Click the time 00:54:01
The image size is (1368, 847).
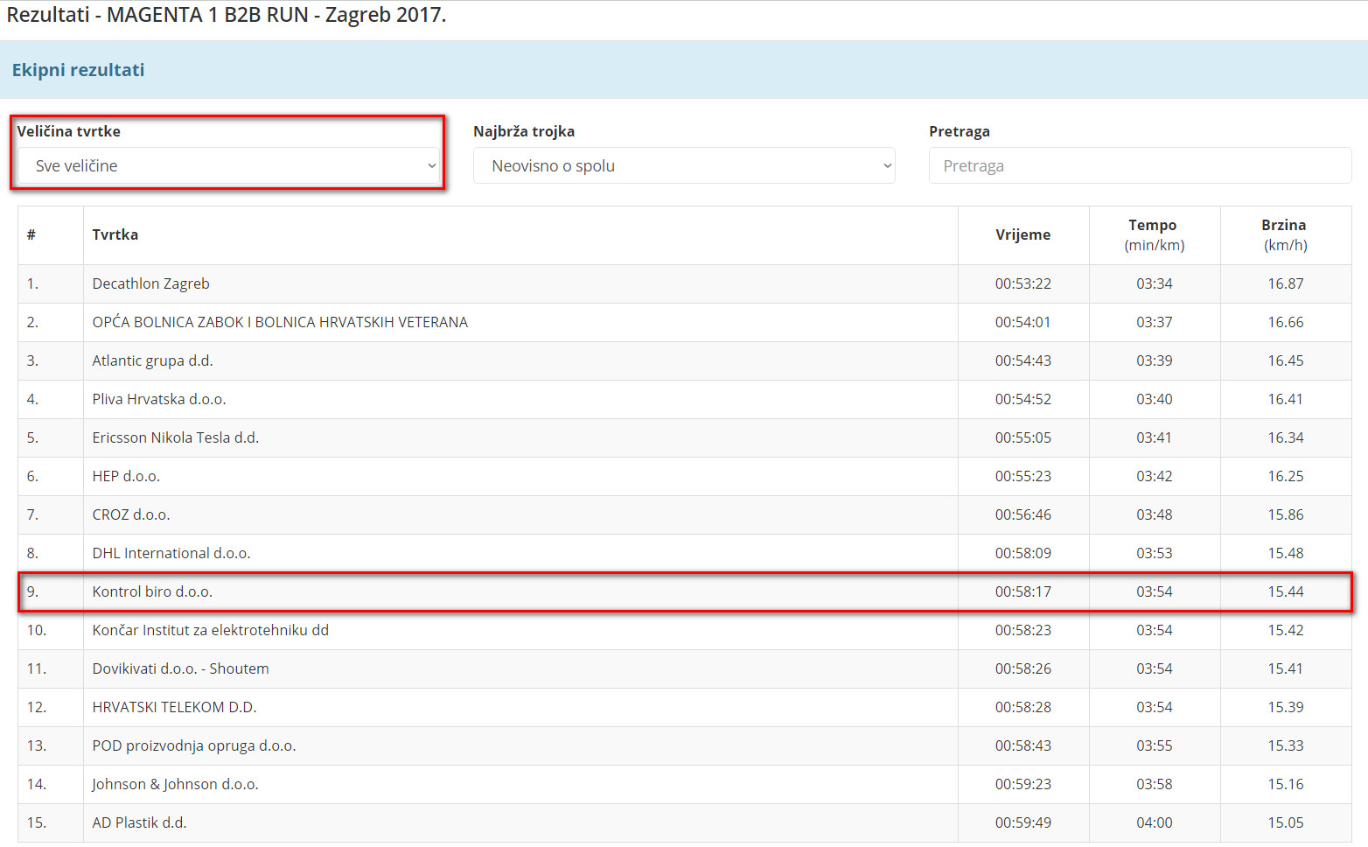tap(1023, 322)
